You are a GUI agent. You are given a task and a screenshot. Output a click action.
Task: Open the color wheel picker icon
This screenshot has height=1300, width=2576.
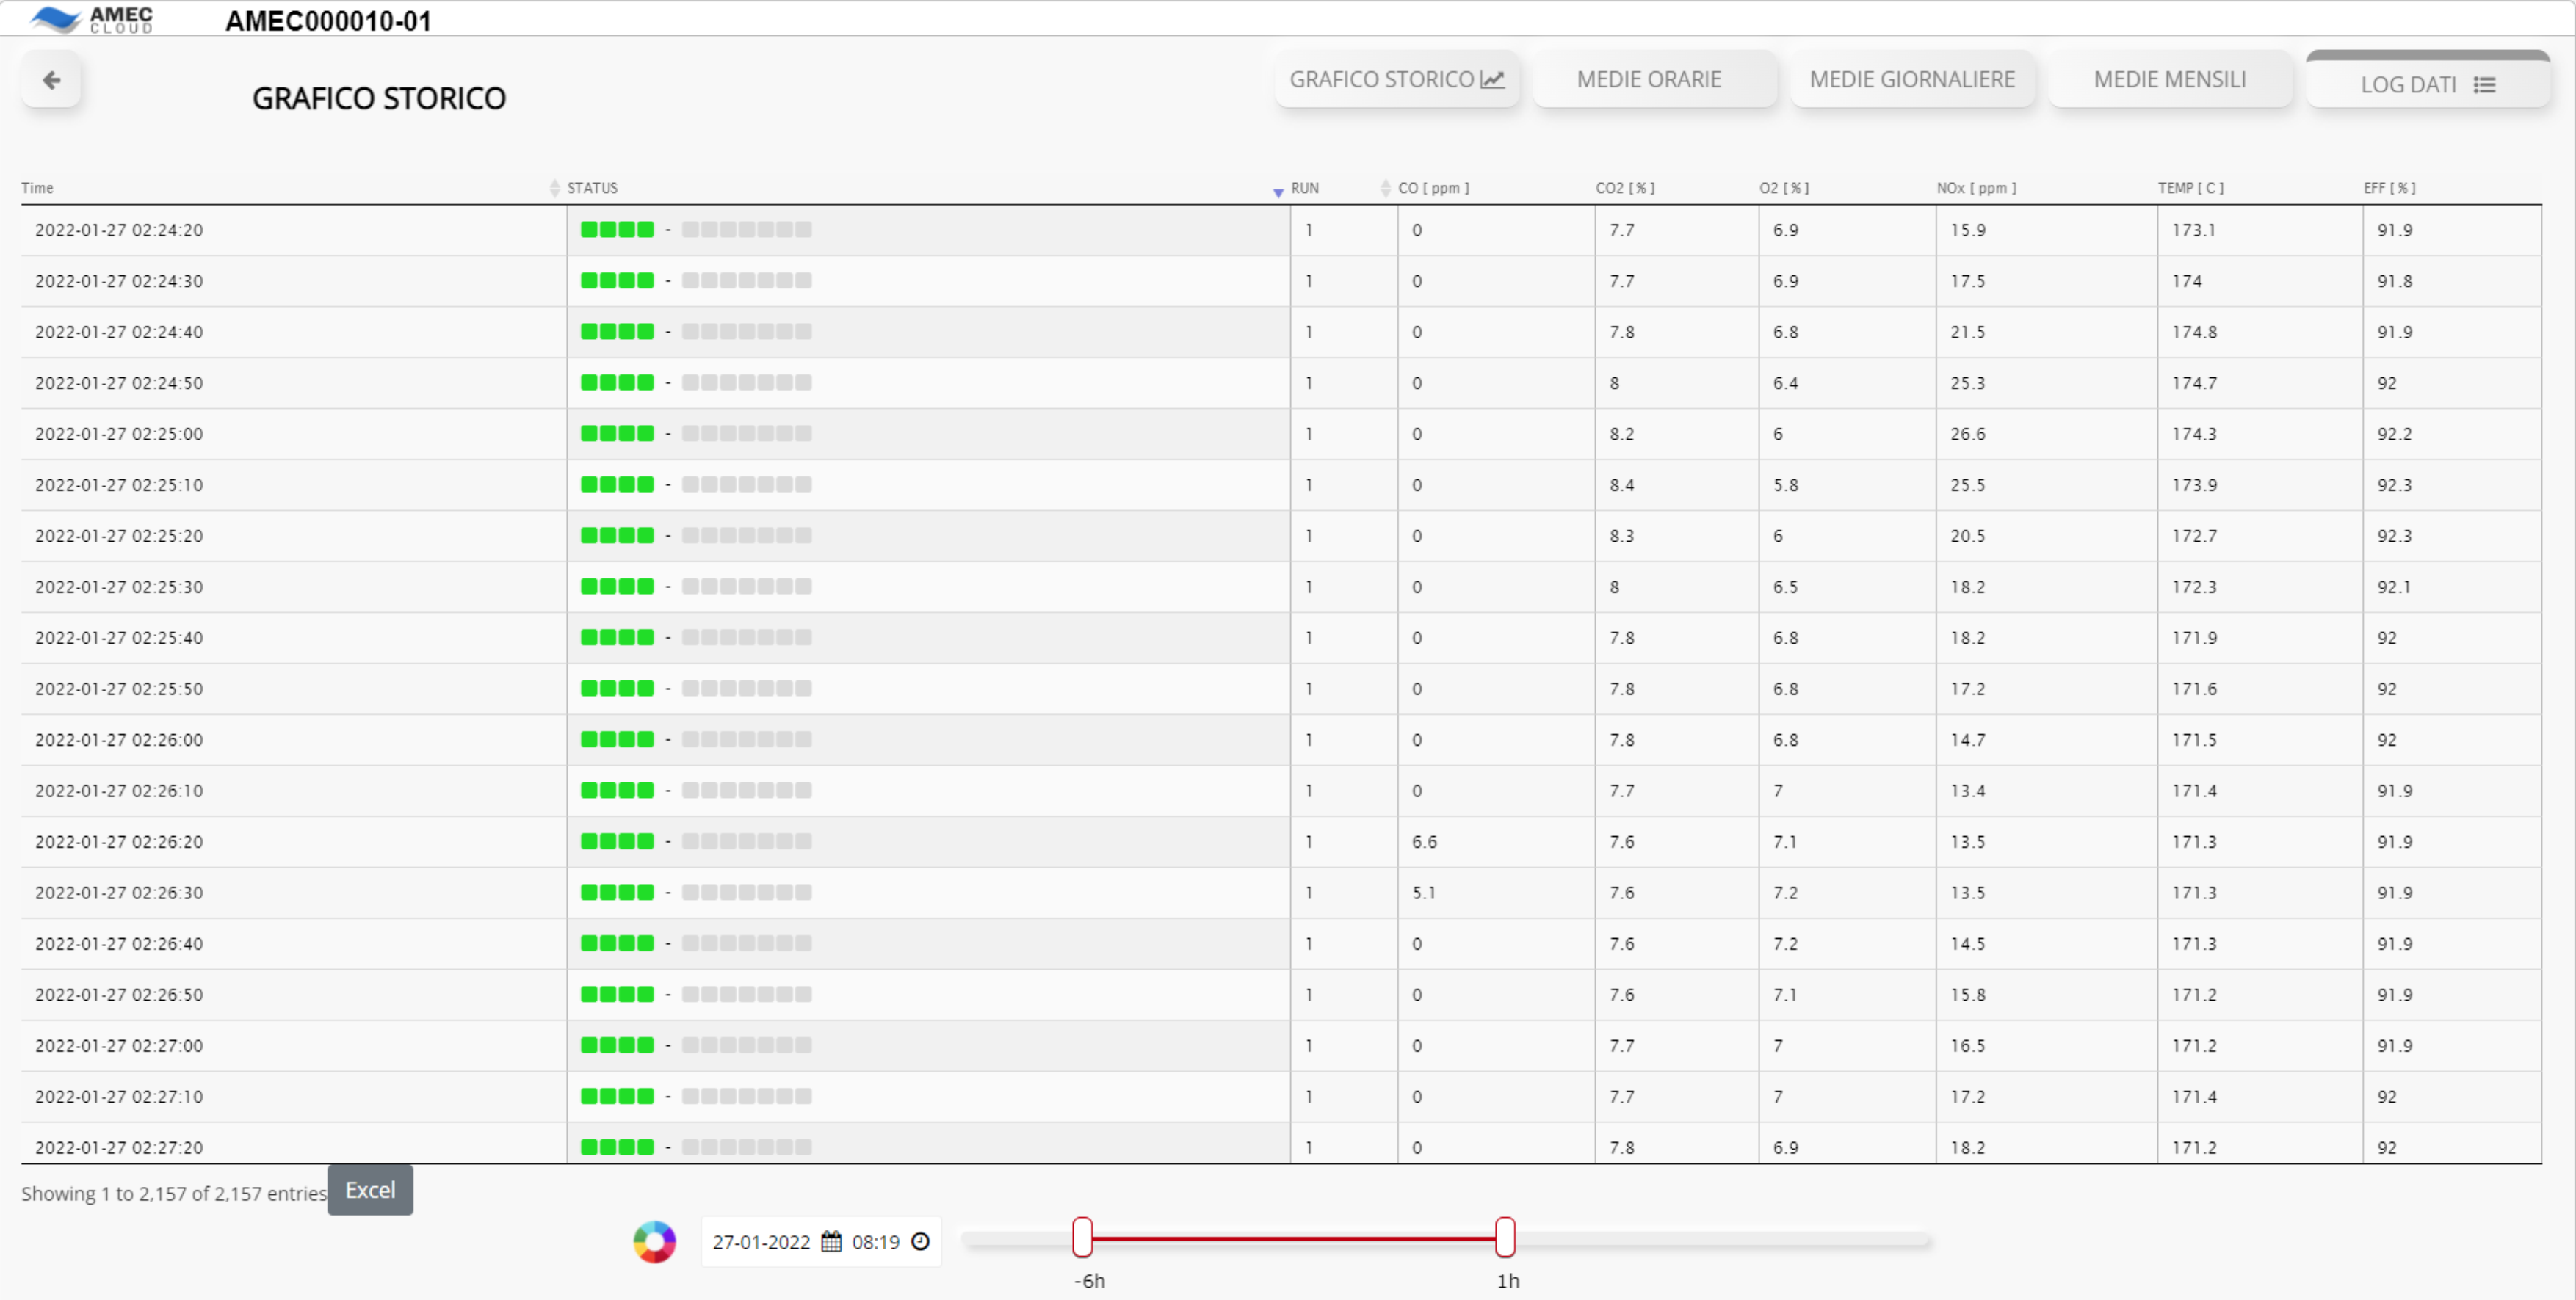(x=655, y=1242)
